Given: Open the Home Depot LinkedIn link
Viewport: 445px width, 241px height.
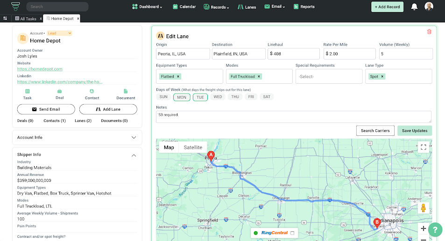Looking at the screenshot, I should tap(60, 82).
